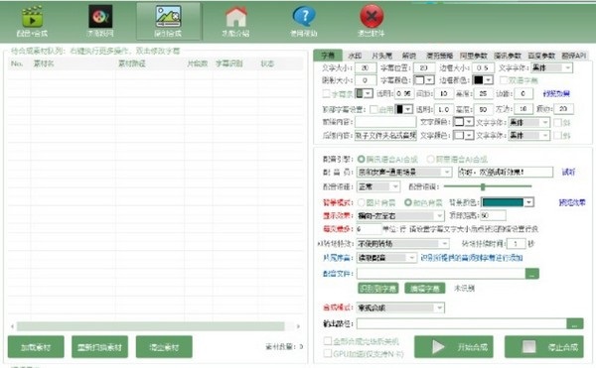596x368 pixels.
Task: Open the 百度参数 settings tab
Action: 541,56
